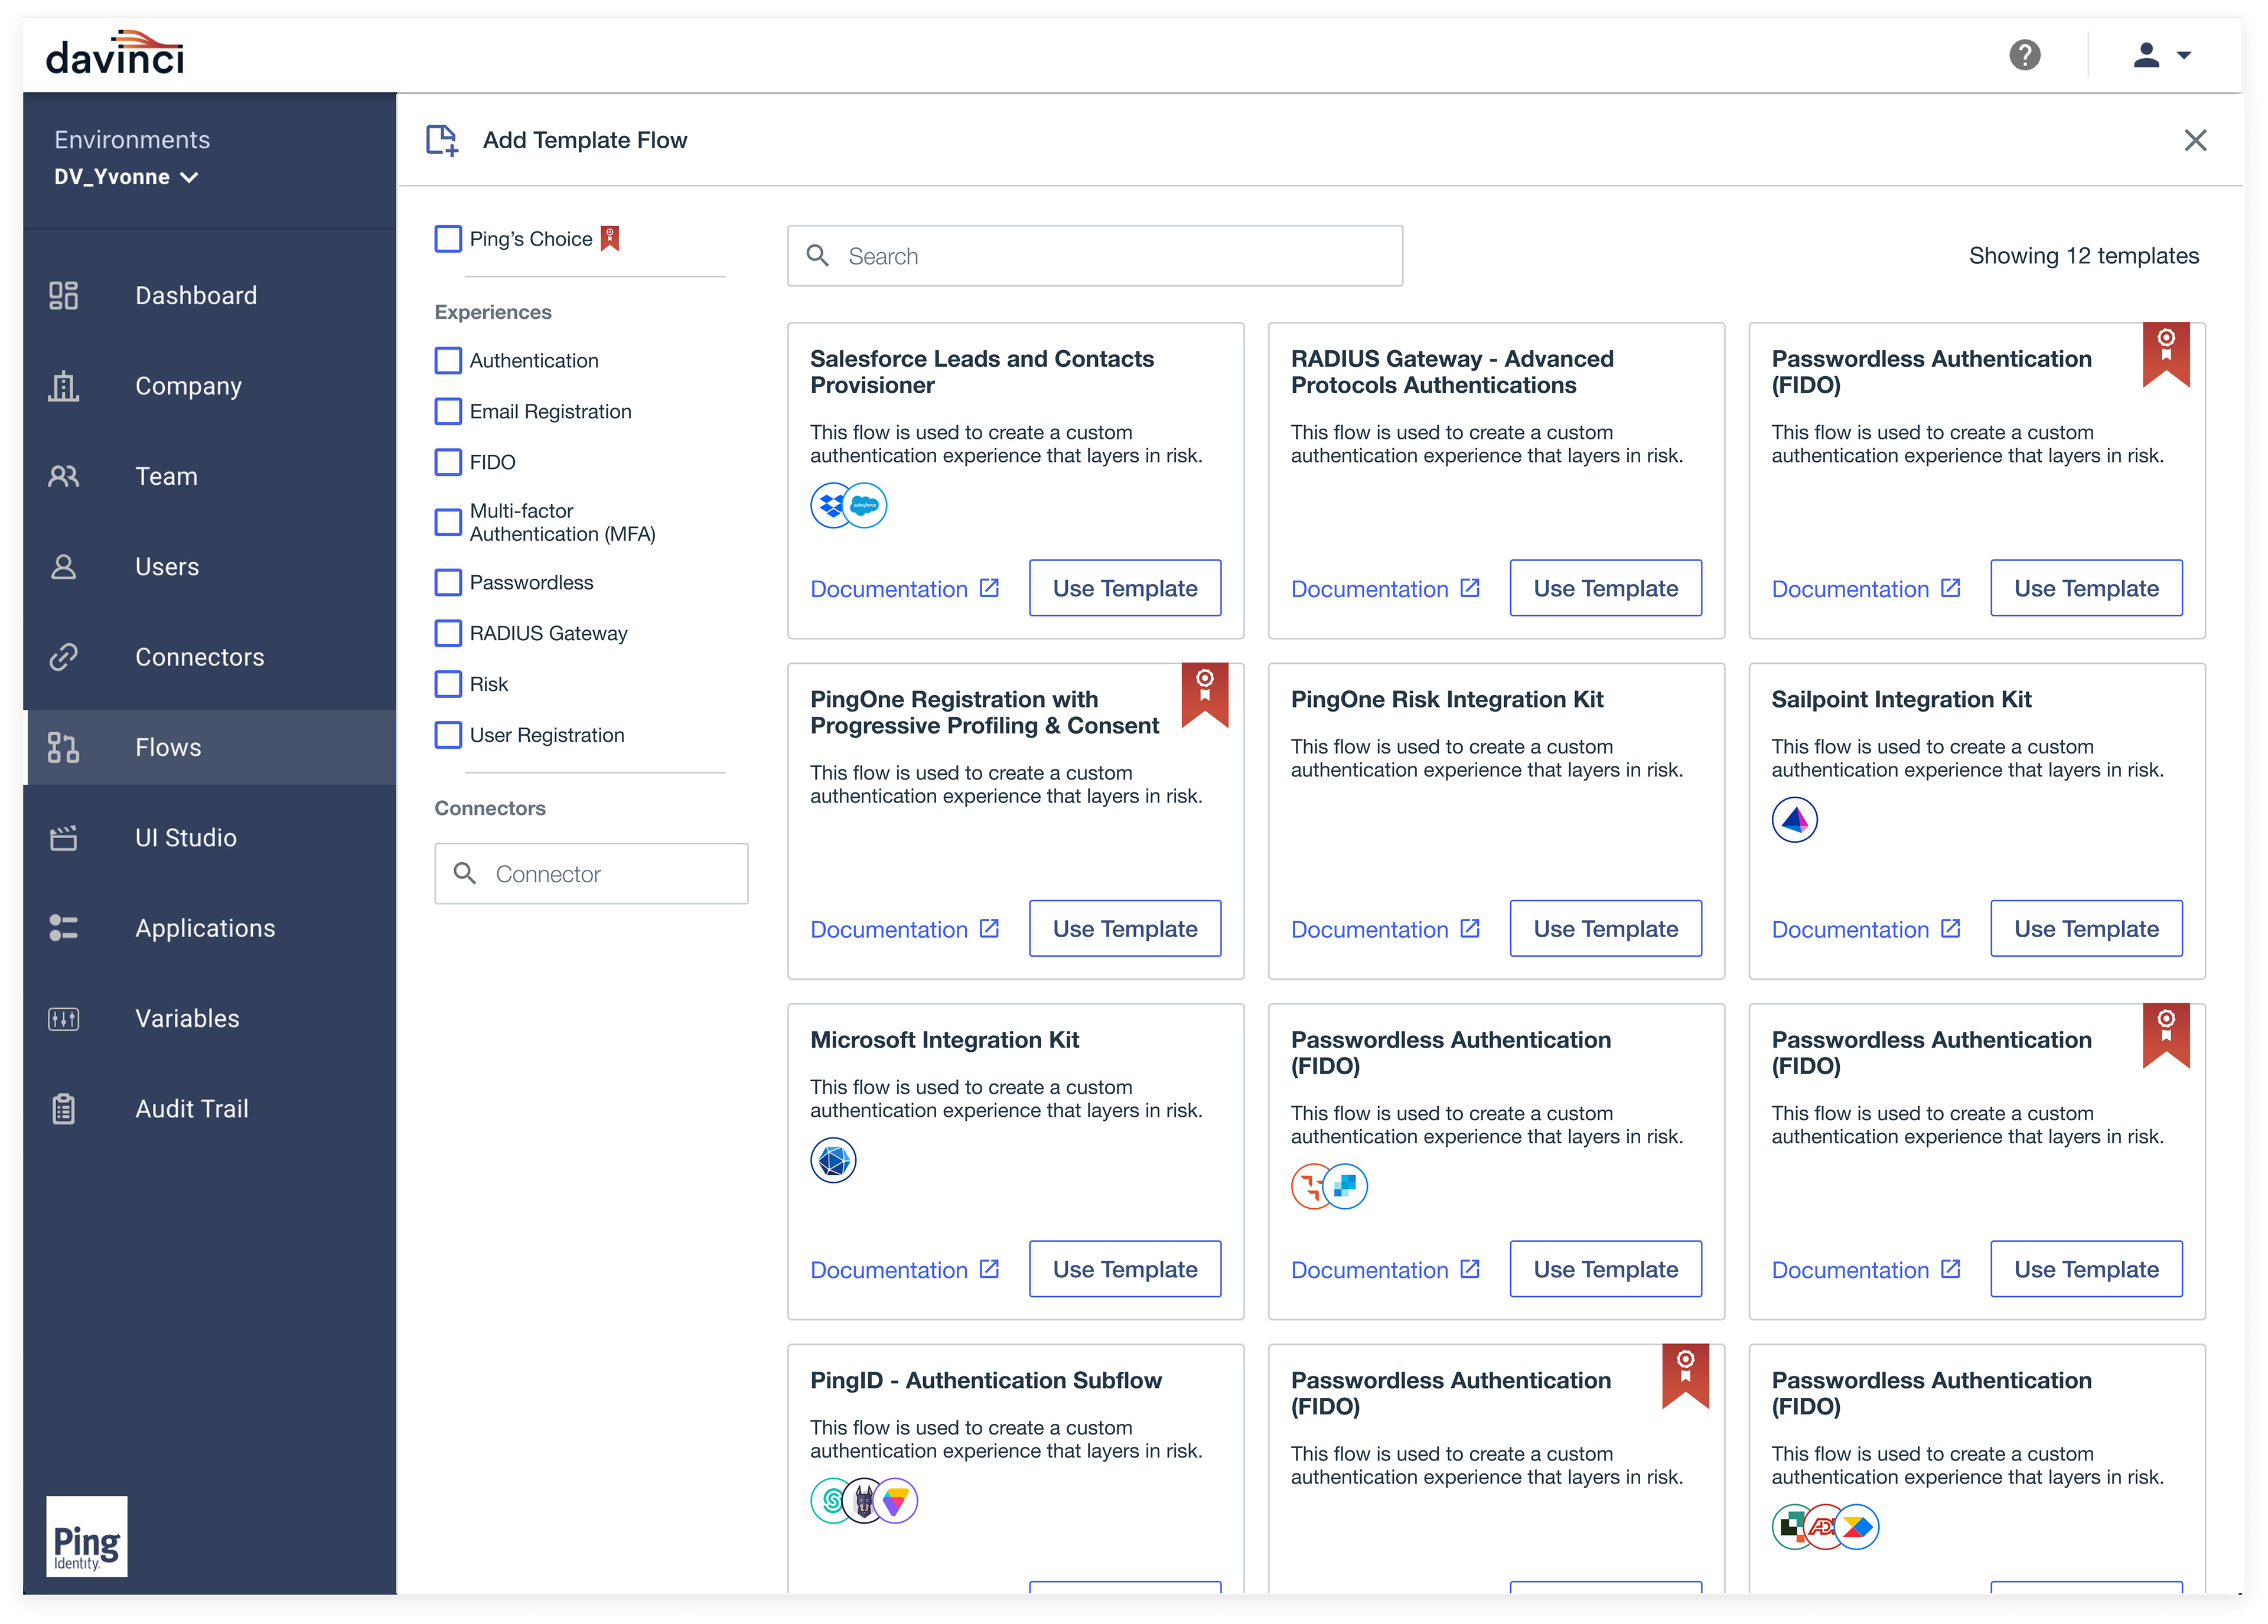Open Documentation for PingOne Risk Integration Kit

(x=1386, y=930)
